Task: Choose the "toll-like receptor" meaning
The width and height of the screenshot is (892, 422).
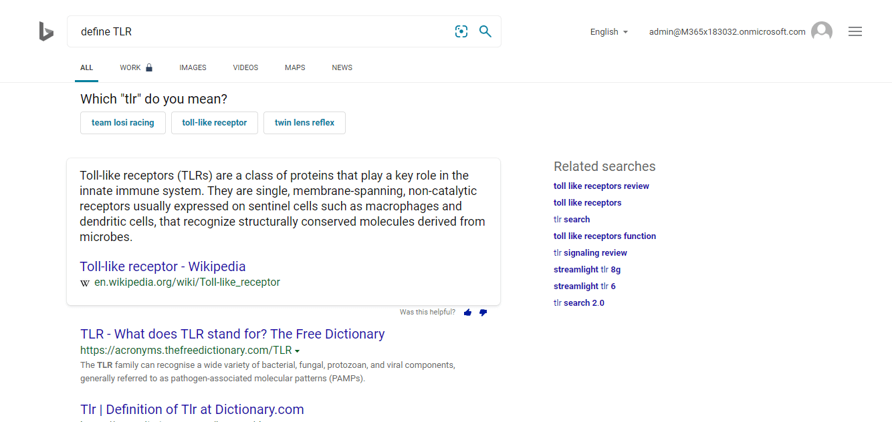Action: pos(215,123)
